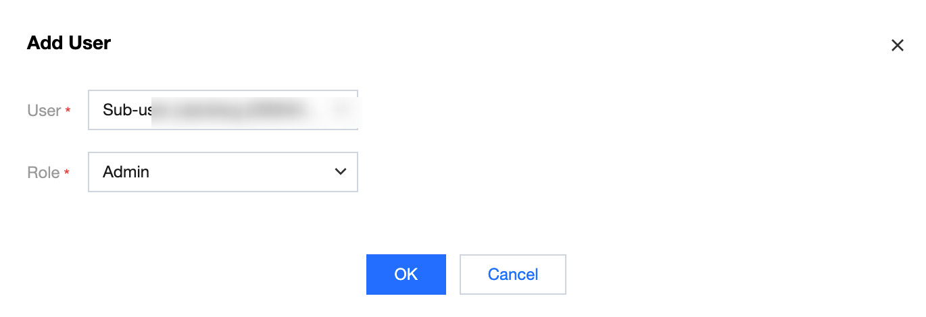
Task: Click the User dropdown chevron arrow
Action: pos(341,110)
